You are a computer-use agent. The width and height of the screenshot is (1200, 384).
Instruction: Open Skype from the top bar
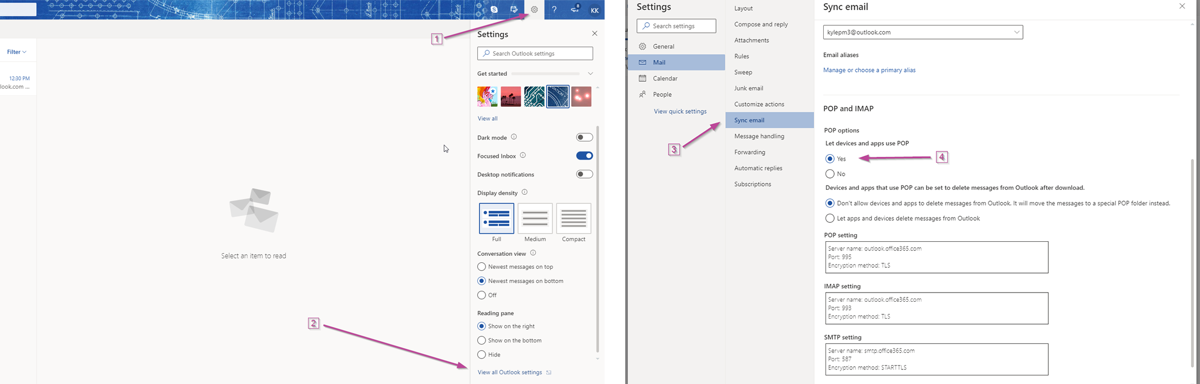pyautogui.click(x=494, y=10)
